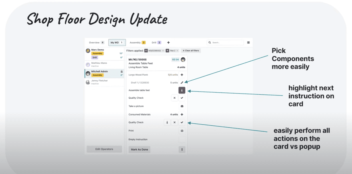Image resolution: width=352 pixels, height=174 pixels.
Task: Remove the MO/02390432 filter tag
Action: (x=163, y=51)
